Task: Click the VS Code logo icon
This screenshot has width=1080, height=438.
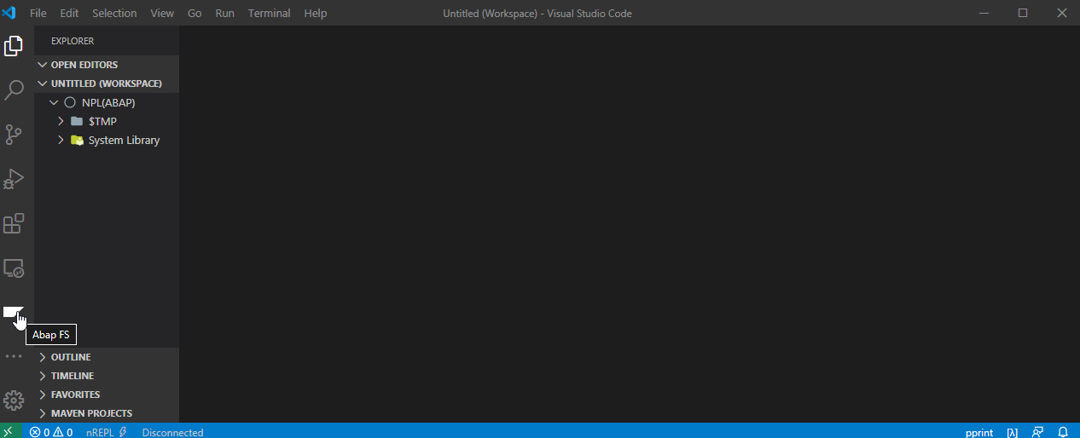Action: click(9, 13)
